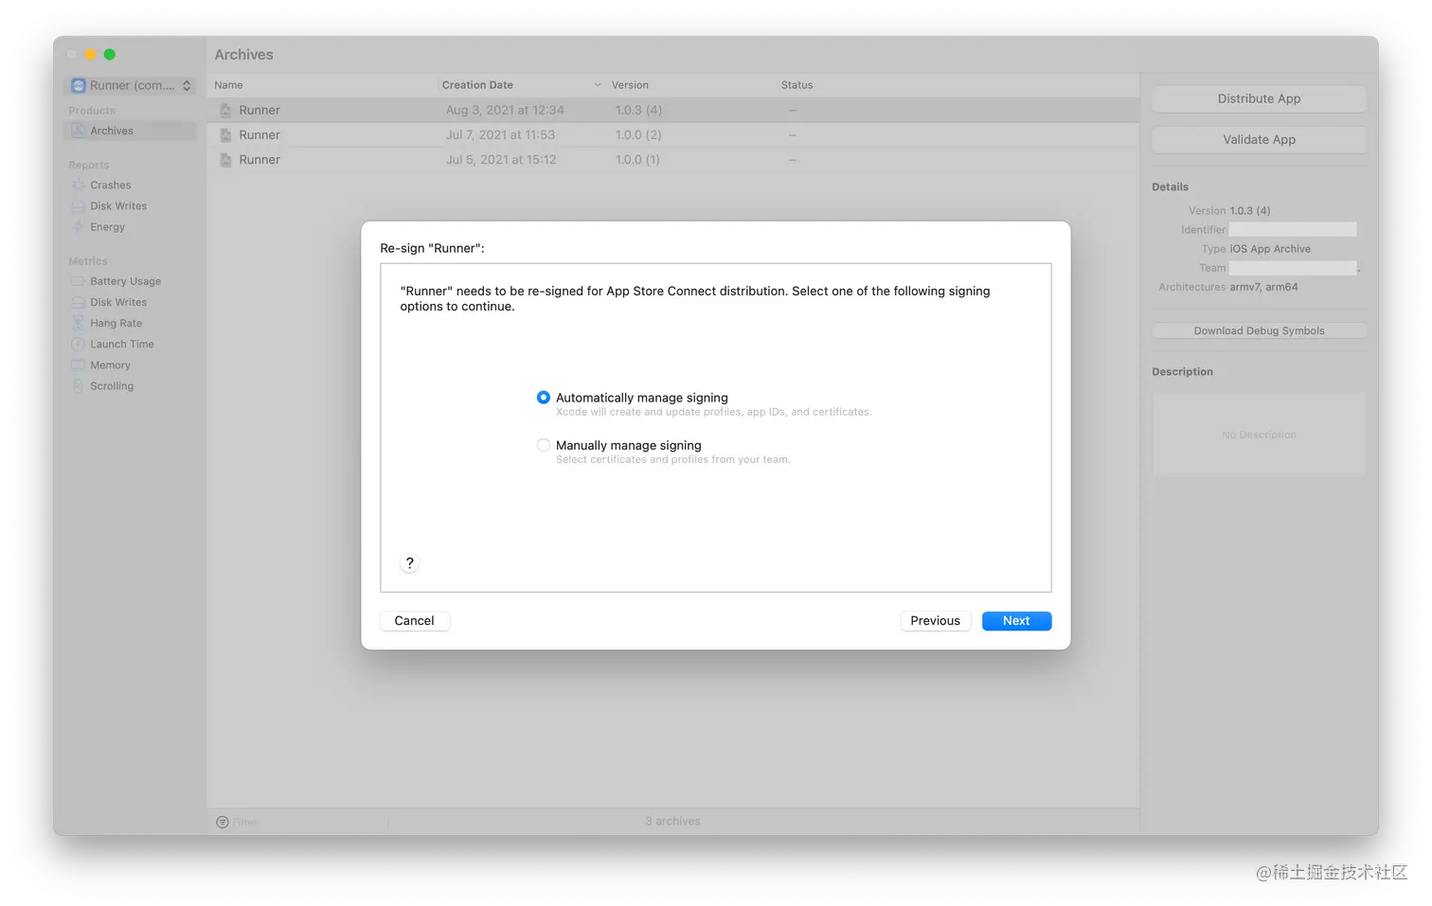Image resolution: width=1432 pixels, height=906 pixels.
Task: Open Crashes report in sidebar
Action: click(111, 186)
